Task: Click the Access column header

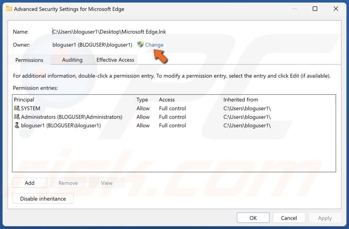Action: [167, 99]
